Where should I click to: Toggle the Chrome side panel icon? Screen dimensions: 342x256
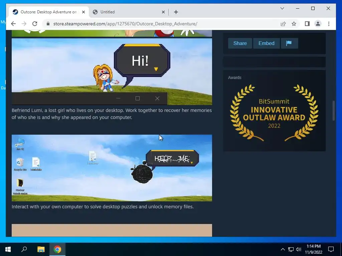[x=307, y=24]
